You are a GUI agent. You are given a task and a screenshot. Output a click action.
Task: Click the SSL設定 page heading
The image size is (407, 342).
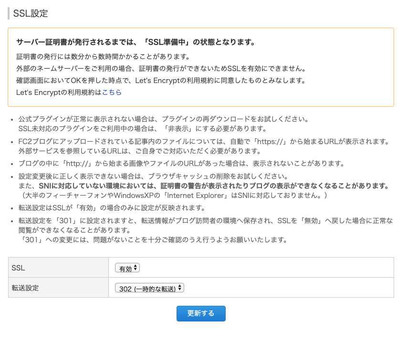[x=29, y=13]
